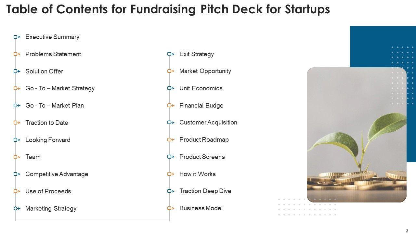Click the bullet icon next to Unit Economics
Screen dimensions: 416x234
coord(171,88)
